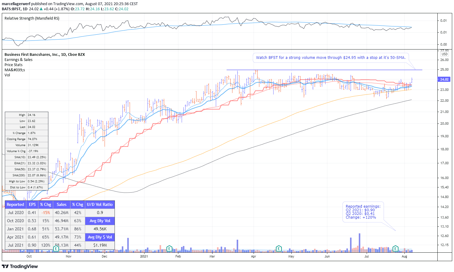Image resolution: width=454 pixels, height=272 pixels.
Task: Click the 'Jan 2021' row in earnings table
Action: pyautogui.click(x=45, y=229)
